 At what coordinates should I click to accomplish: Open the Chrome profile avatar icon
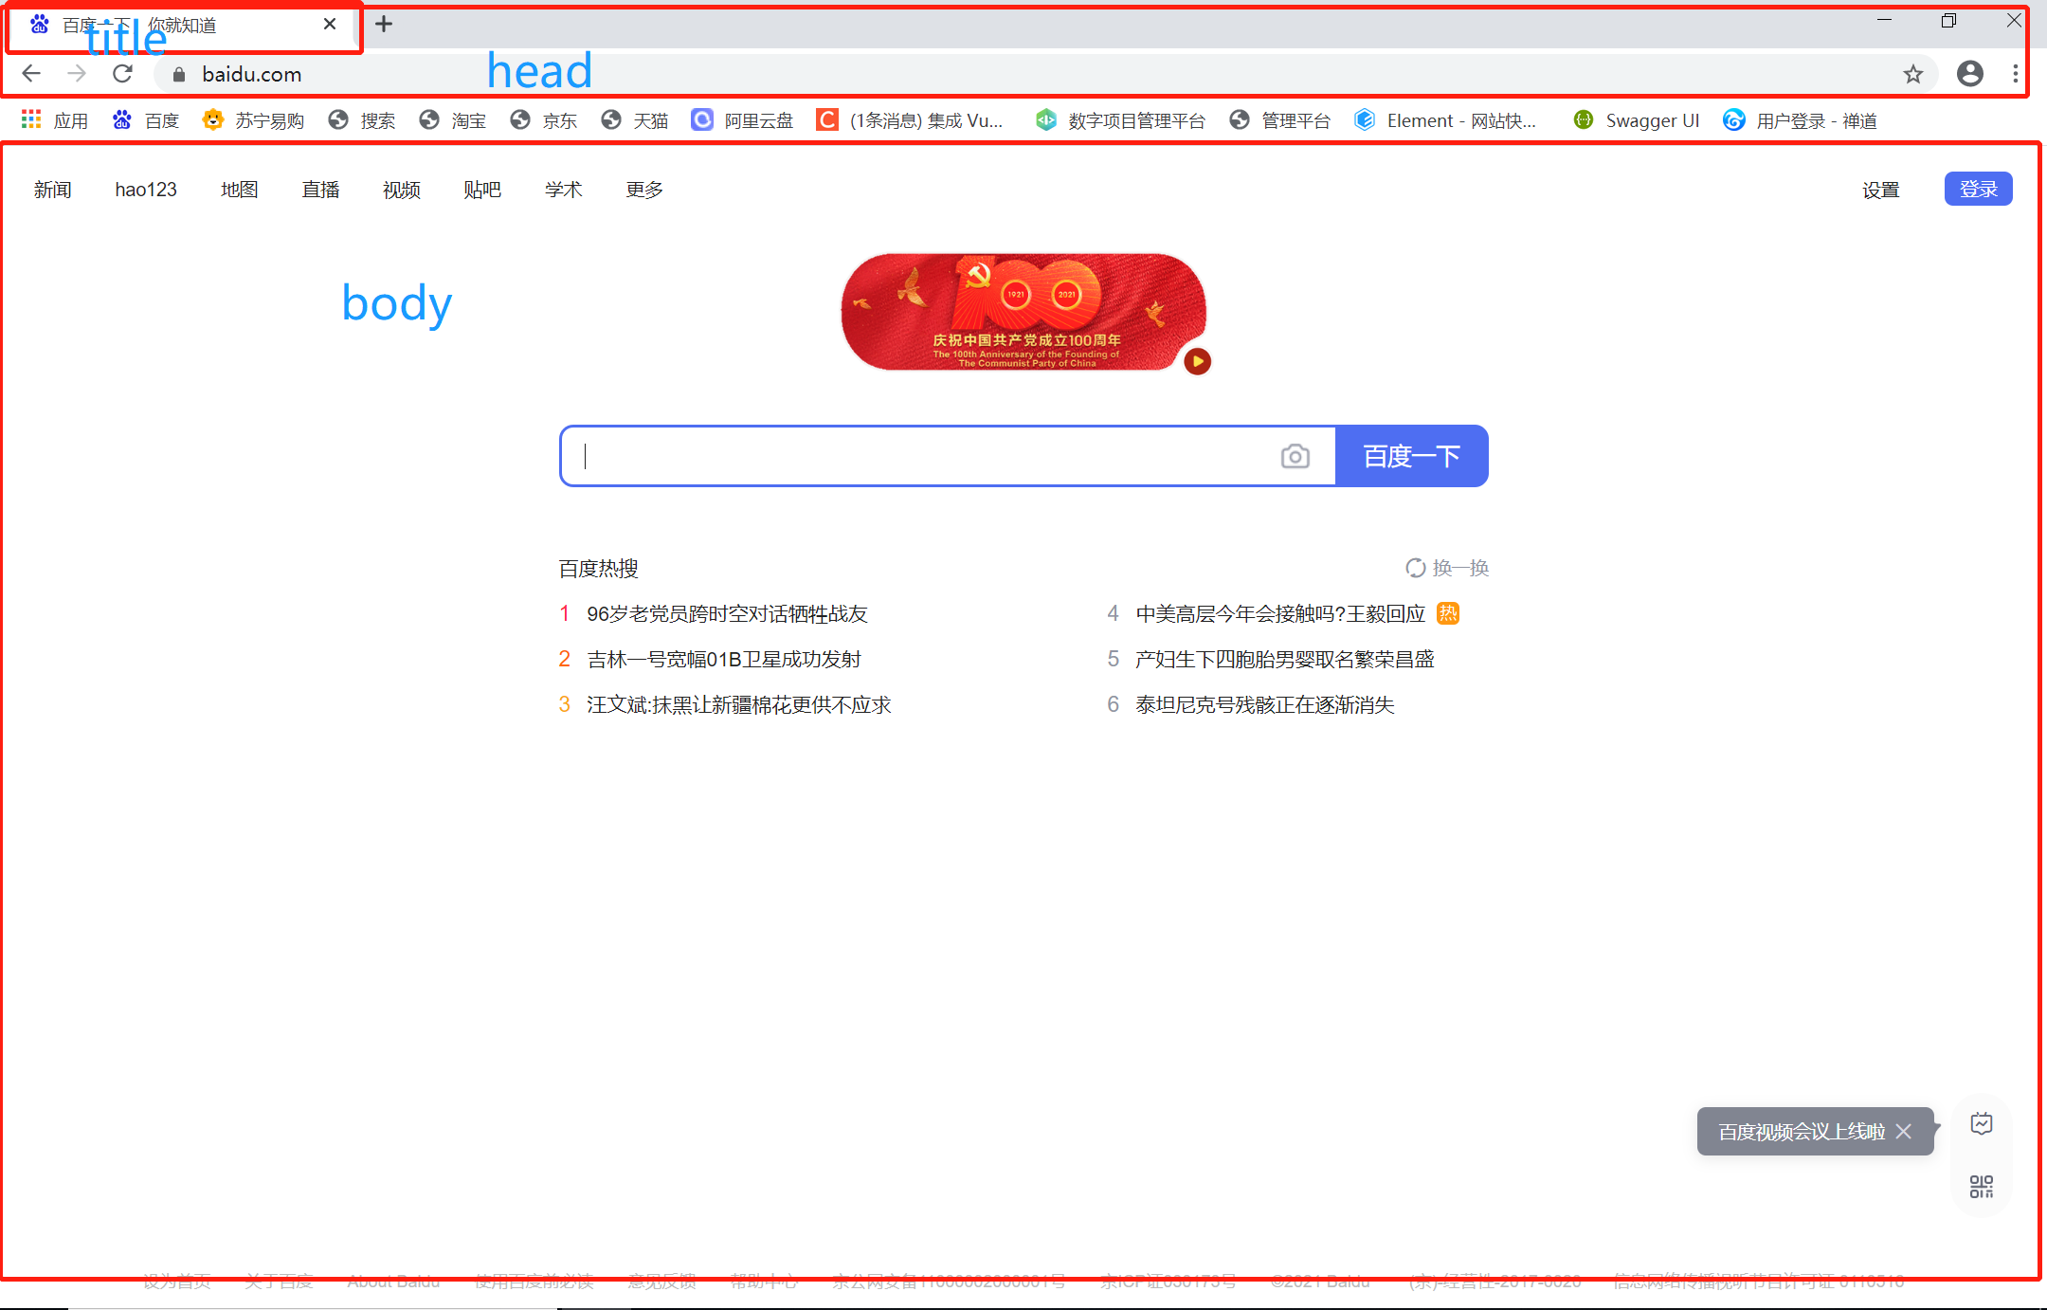pyautogui.click(x=1970, y=74)
